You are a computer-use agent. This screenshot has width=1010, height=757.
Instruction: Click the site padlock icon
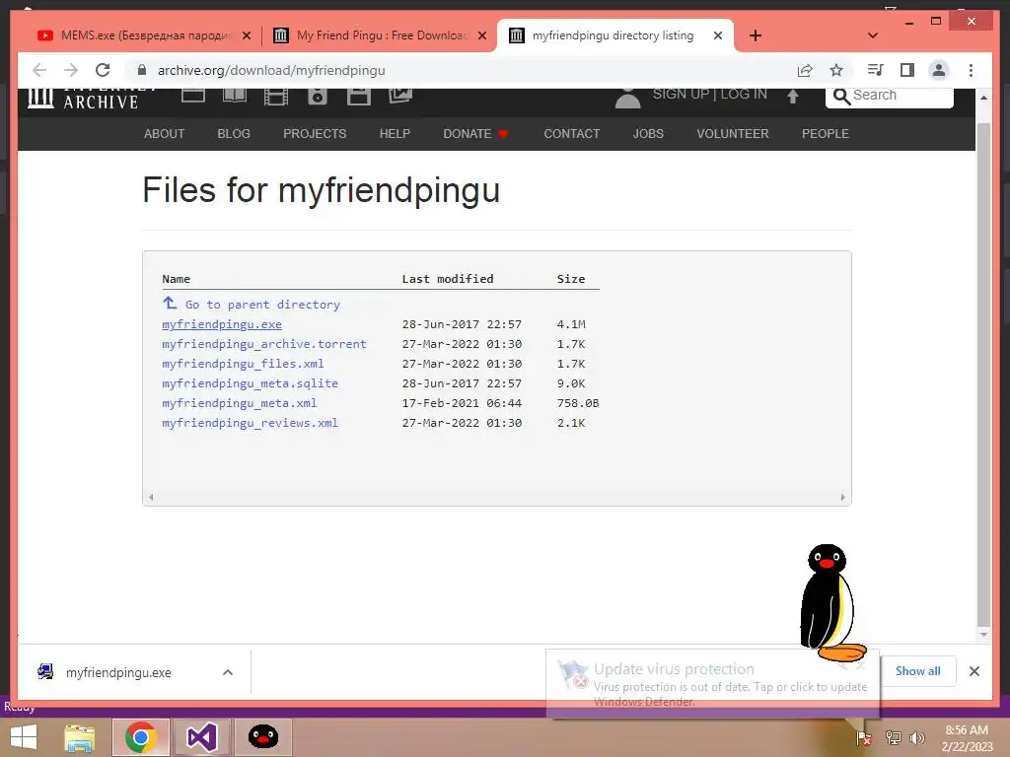click(x=142, y=70)
